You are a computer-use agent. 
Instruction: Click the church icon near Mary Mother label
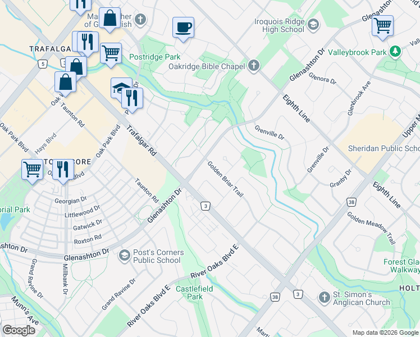pyautogui.click(x=140, y=19)
